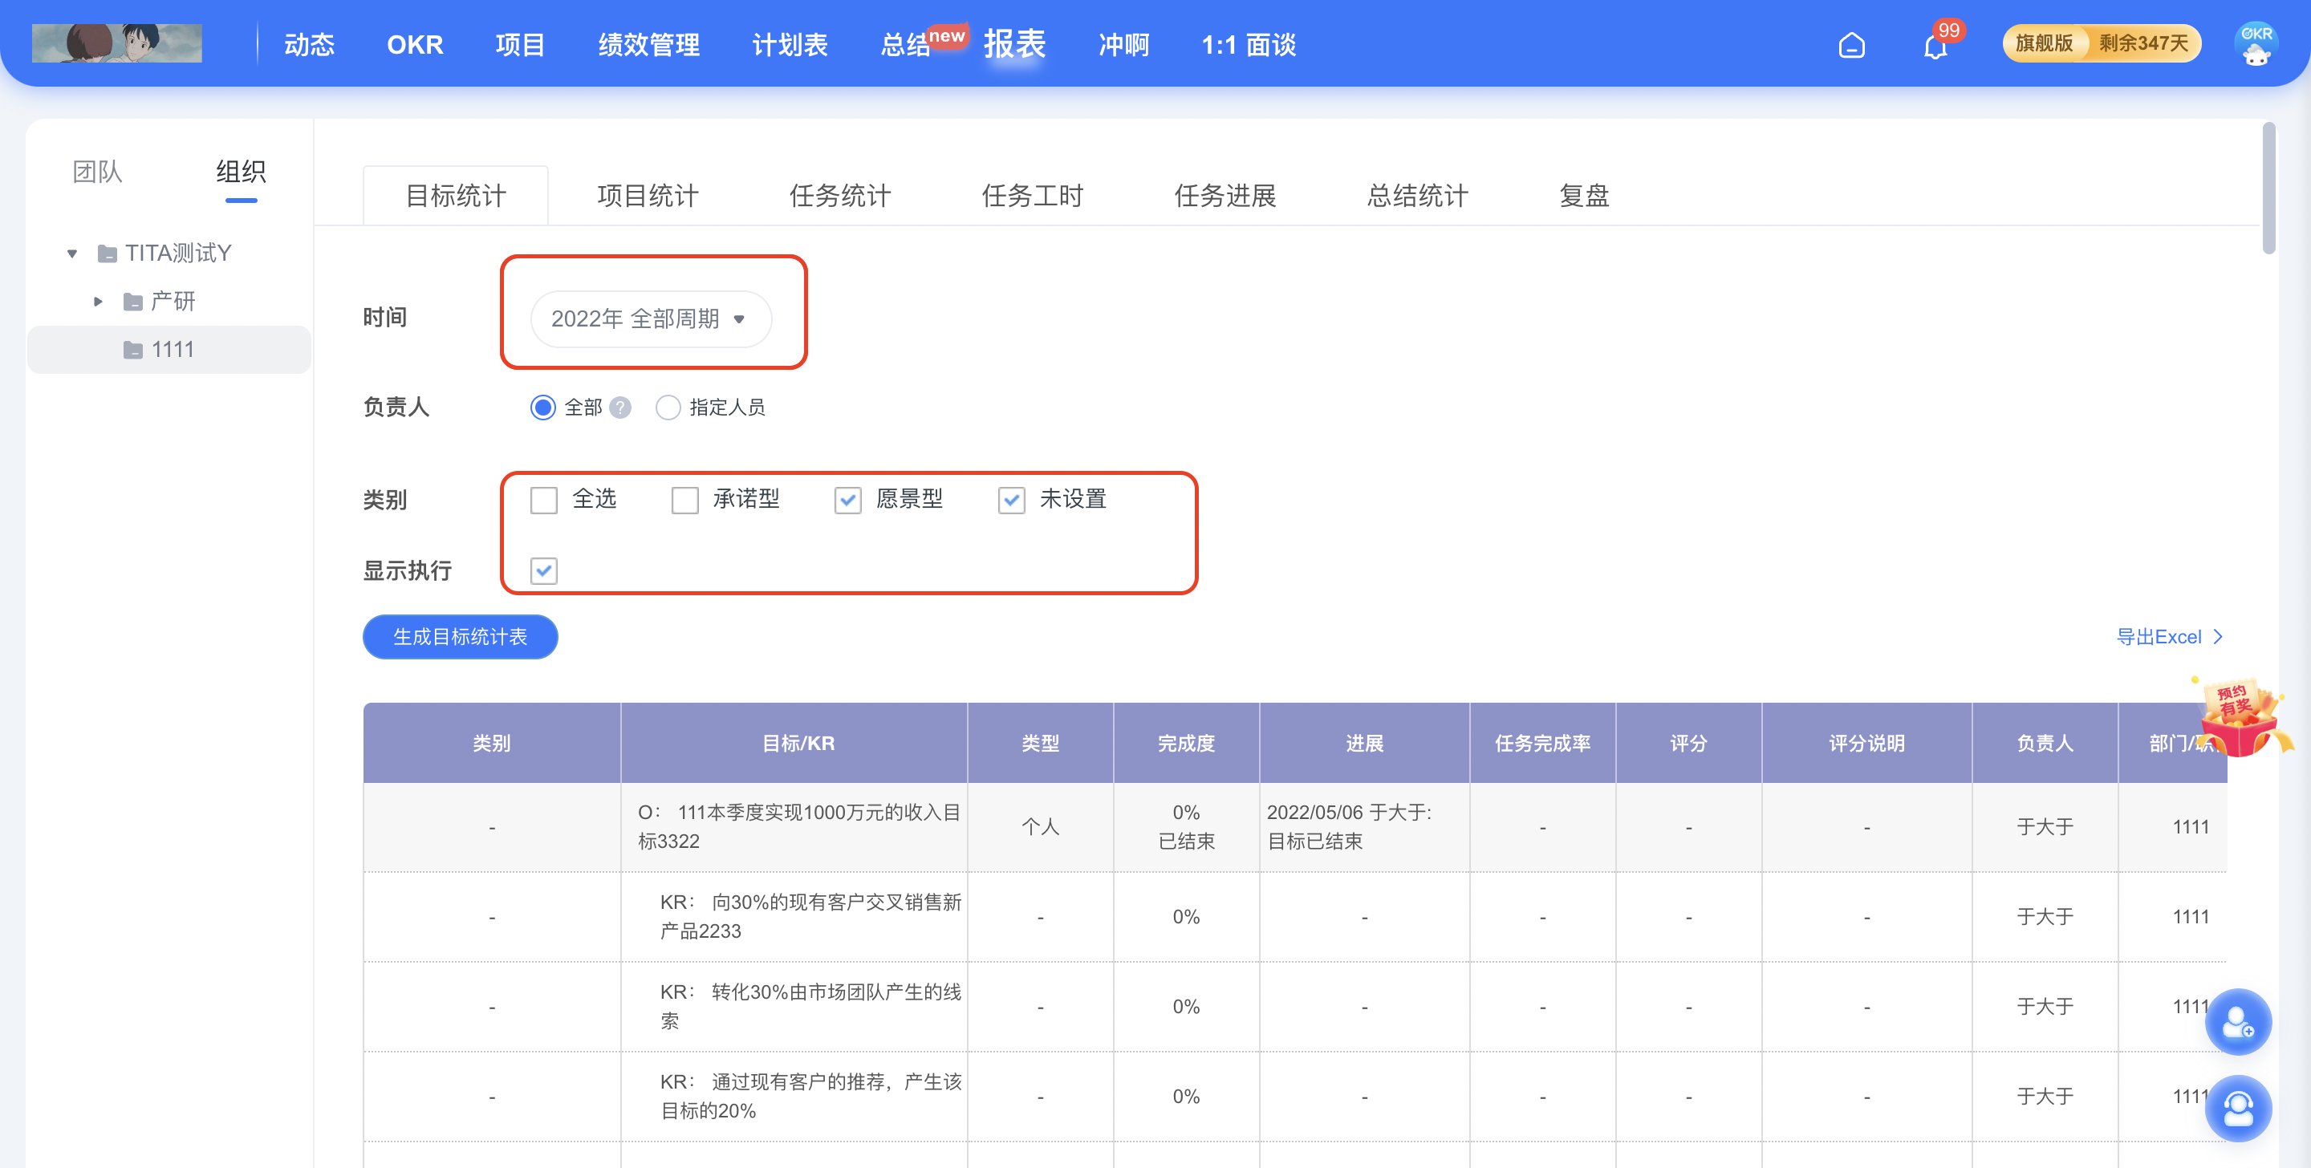Click the 导出Excel link
Viewport: 2311px width, 1168px height.
tap(2159, 637)
